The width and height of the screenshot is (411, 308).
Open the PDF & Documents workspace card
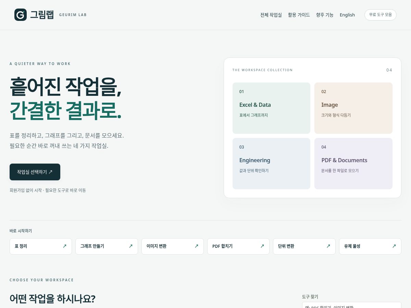coord(353,164)
